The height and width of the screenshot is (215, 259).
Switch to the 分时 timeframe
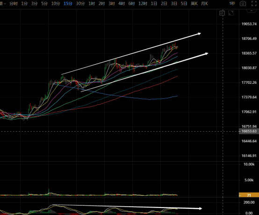14,3
